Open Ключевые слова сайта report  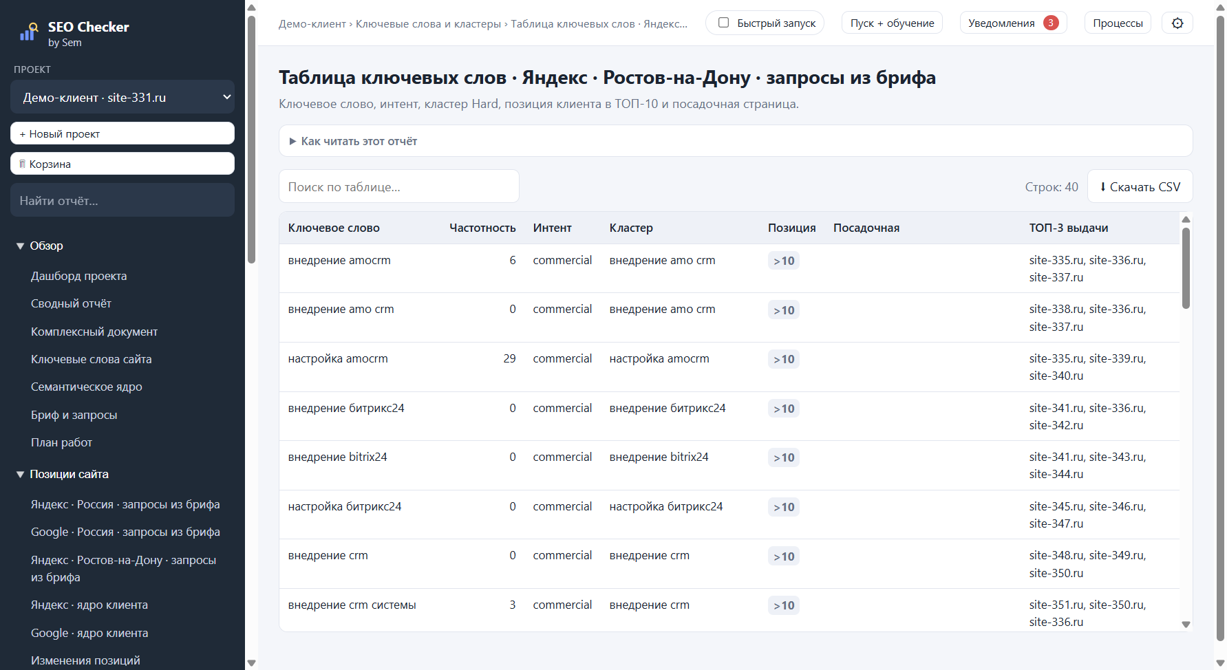click(92, 359)
